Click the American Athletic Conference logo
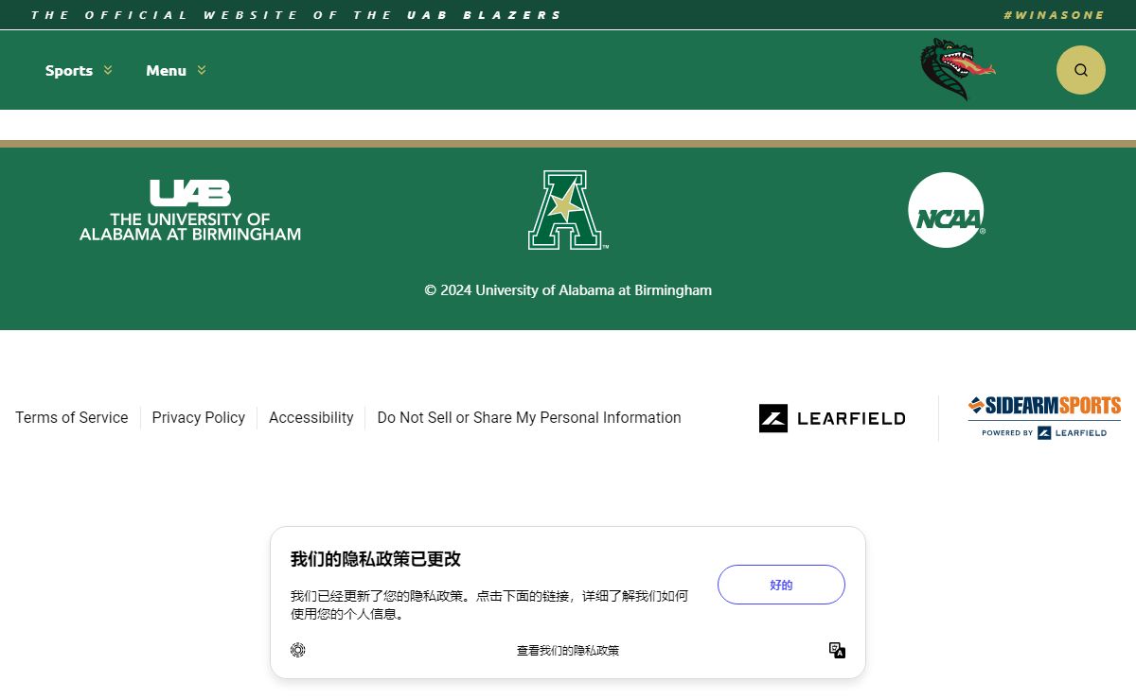This screenshot has height=700, width=1136. (x=567, y=210)
